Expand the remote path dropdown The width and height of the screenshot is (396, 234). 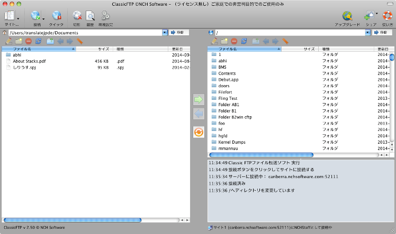click(368, 33)
